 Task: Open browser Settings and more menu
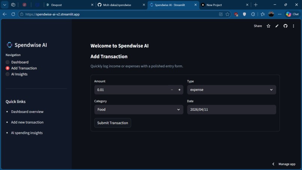click(280, 14)
